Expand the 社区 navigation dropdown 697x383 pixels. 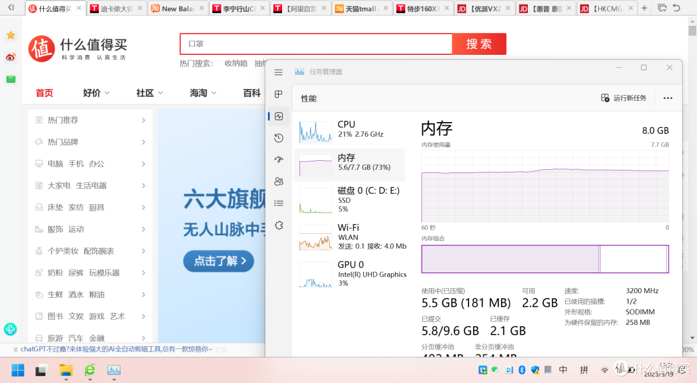[x=149, y=92]
